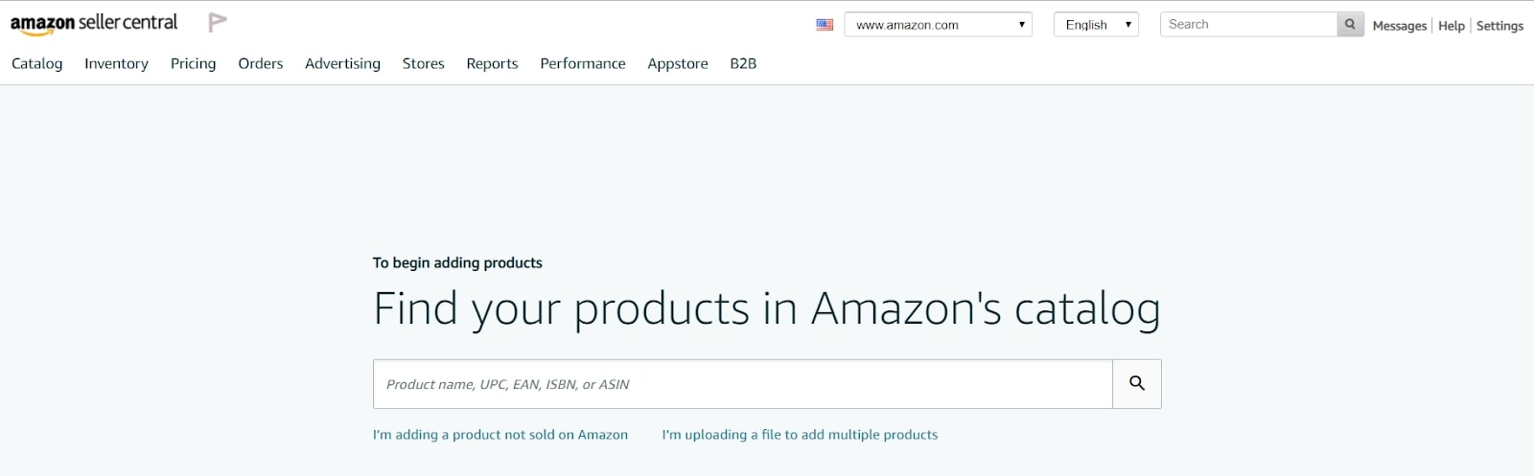Viewport: 1534px width, 476px height.
Task: Click 'I'm adding a product not sold on Amazon'
Action: click(x=500, y=435)
